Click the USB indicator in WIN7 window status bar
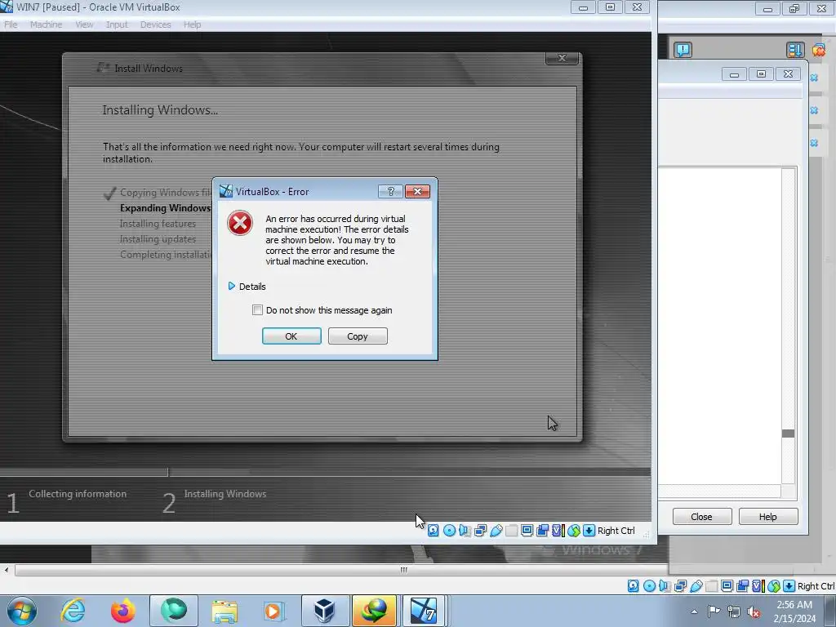This screenshot has height=627, width=836. (x=496, y=531)
